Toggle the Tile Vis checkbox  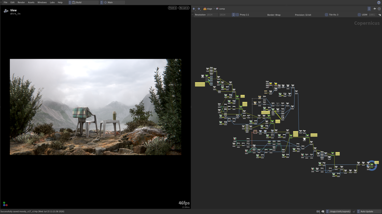326,15
